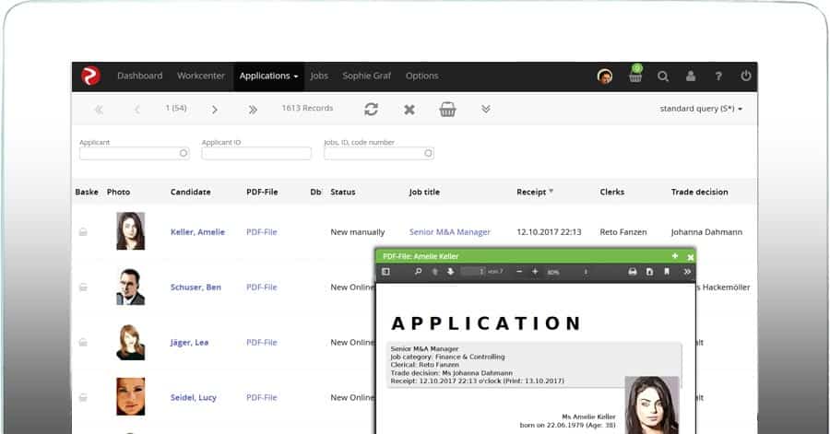Click the basket icon in the records toolbar
The height and width of the screenshot is (434, 830).
tap(447, 109)
